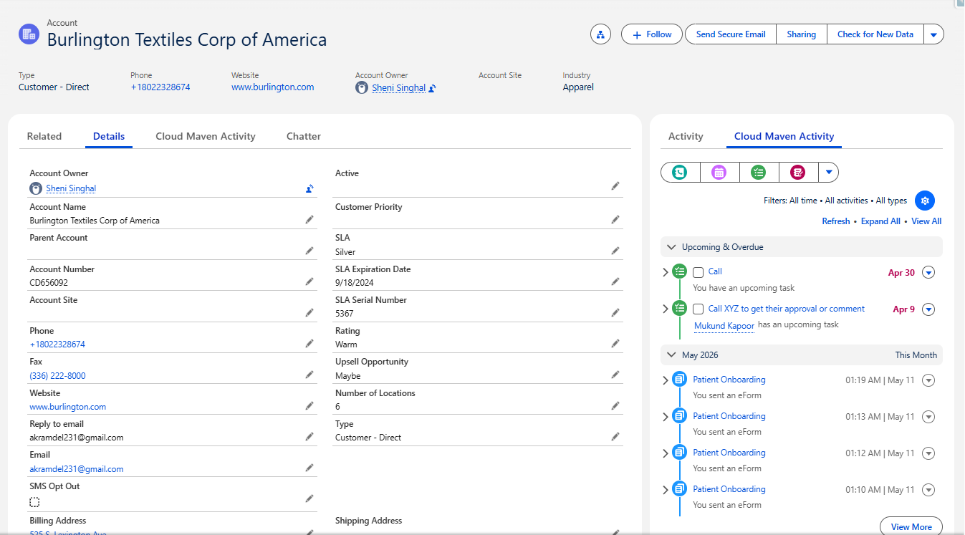Click change owner icon in Details Account Owner field
The height and width of the screenshot is (535, 965).
coord(309,189)
